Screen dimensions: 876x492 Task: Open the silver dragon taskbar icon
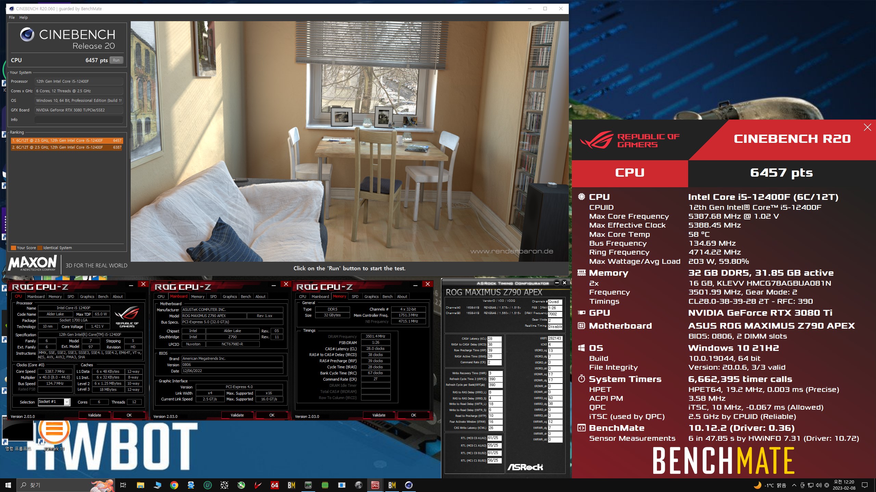pos(359,485)
